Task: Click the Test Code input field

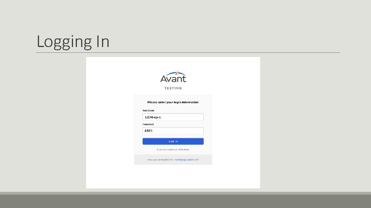Action: [x=173, y=117]
